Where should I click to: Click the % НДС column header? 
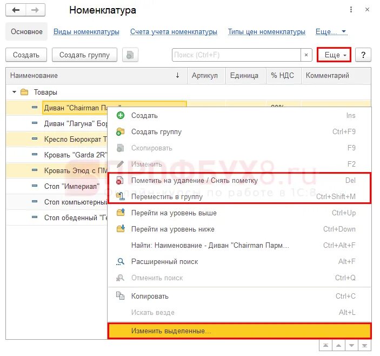tap(284, 76)
